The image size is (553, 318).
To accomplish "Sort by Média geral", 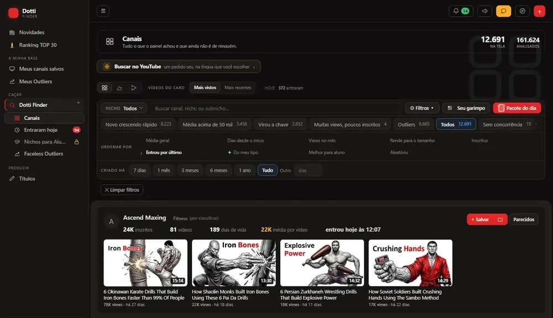I will click(158, 140).
